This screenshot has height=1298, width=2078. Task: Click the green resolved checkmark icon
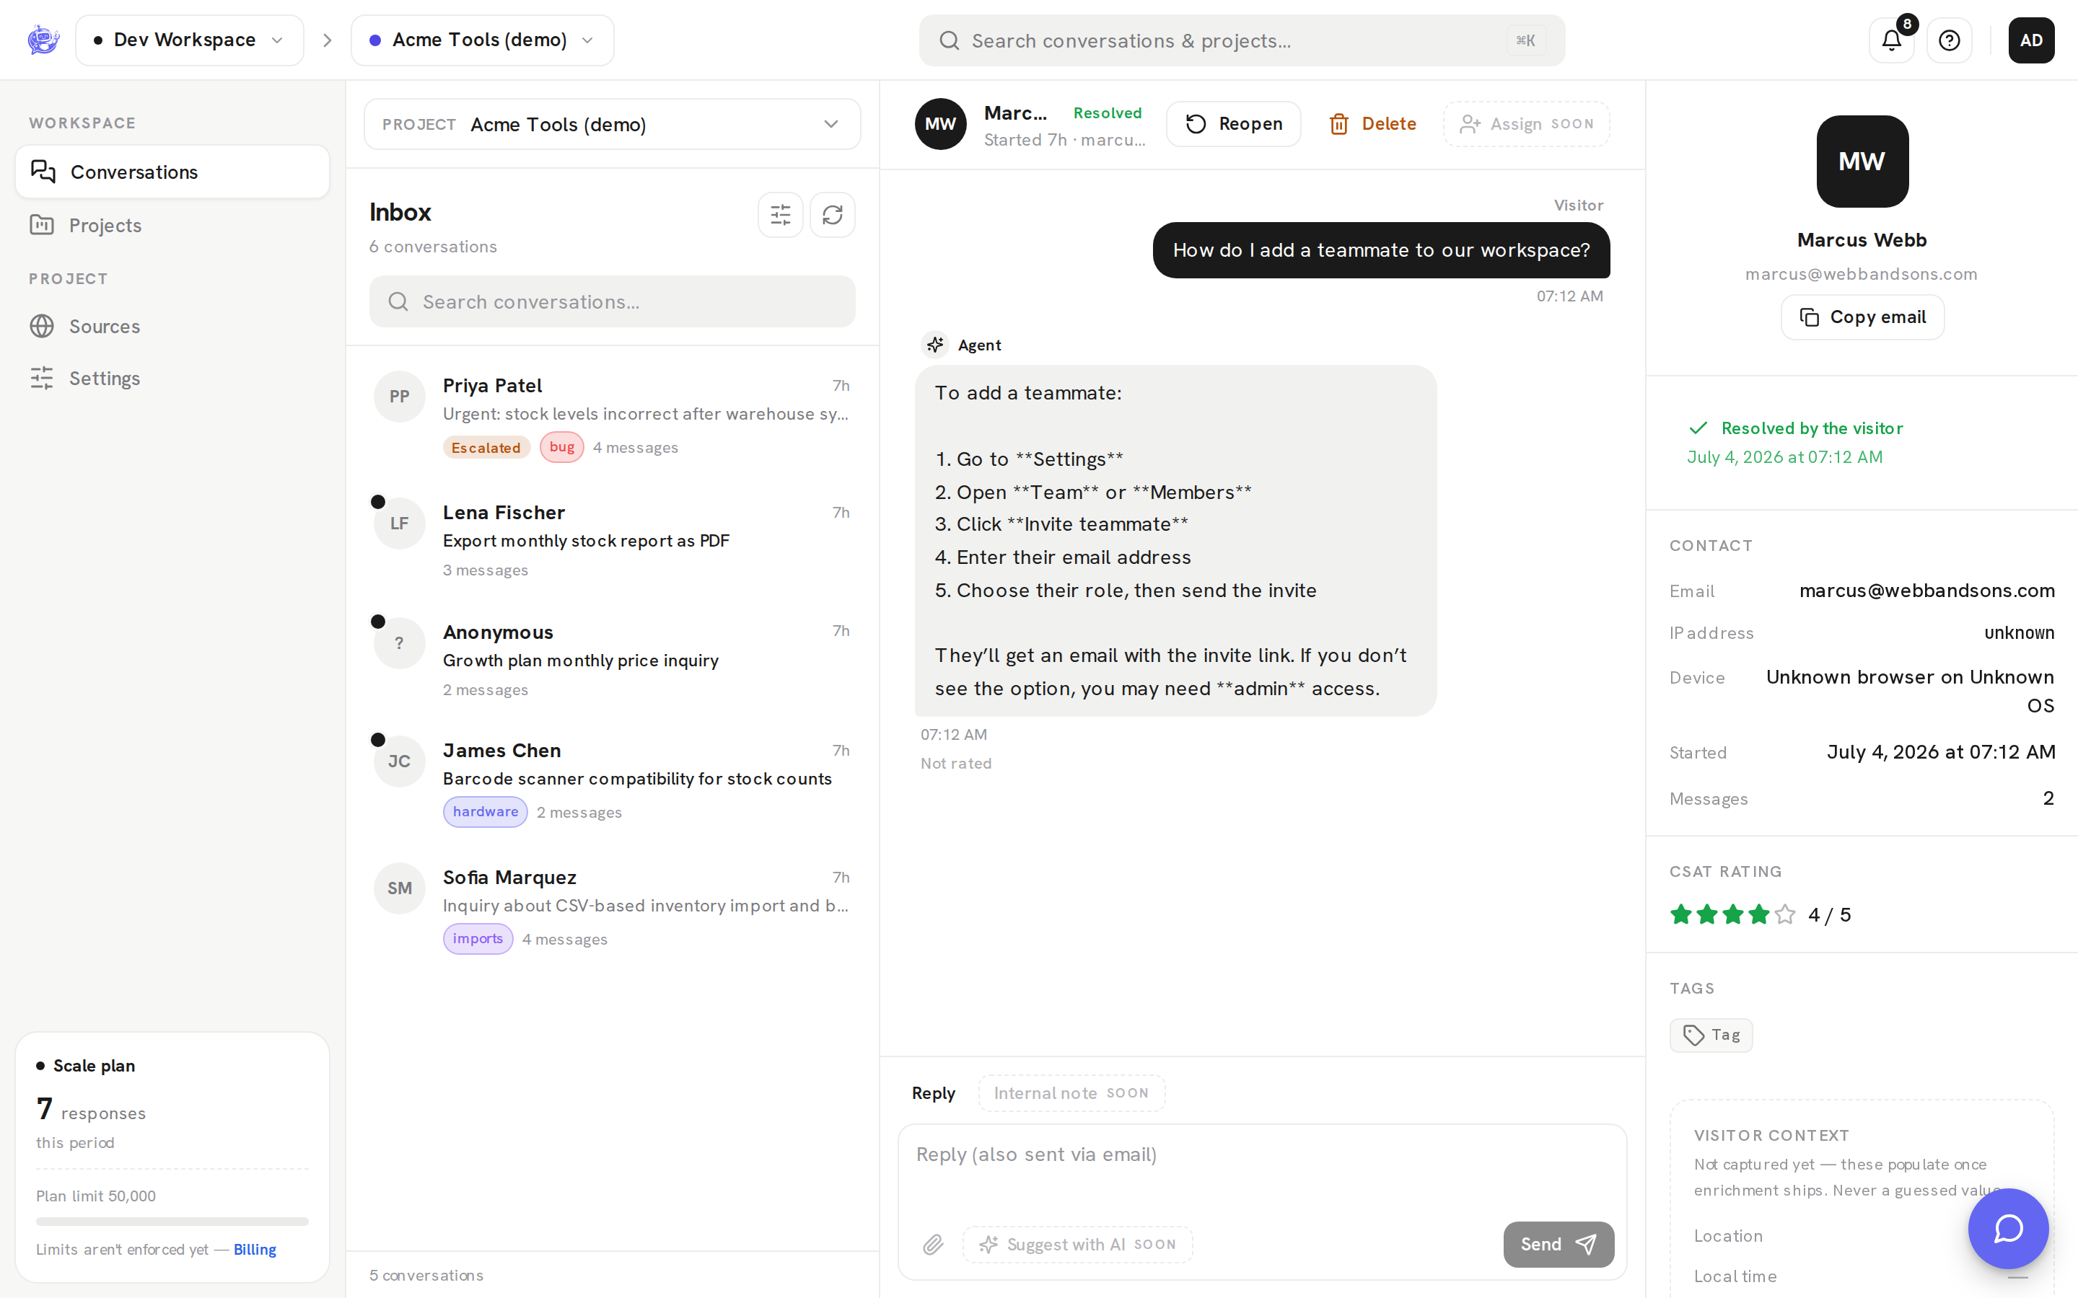pyautogui.click(x=1698, y=428)
